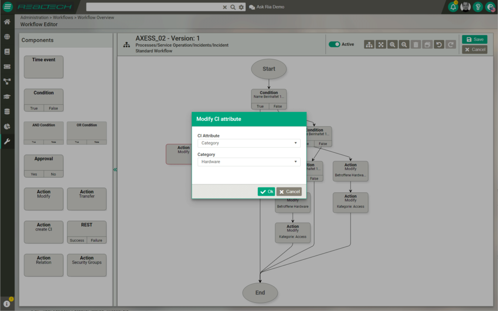The height and width of the screenshot is (311, 498).
Task: Save the workflow
Action: [474, 39]
